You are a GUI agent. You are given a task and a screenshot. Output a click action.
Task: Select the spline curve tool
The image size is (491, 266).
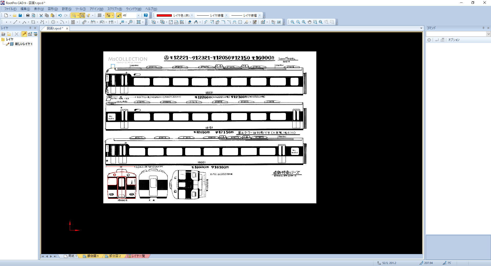coord(42,22)
